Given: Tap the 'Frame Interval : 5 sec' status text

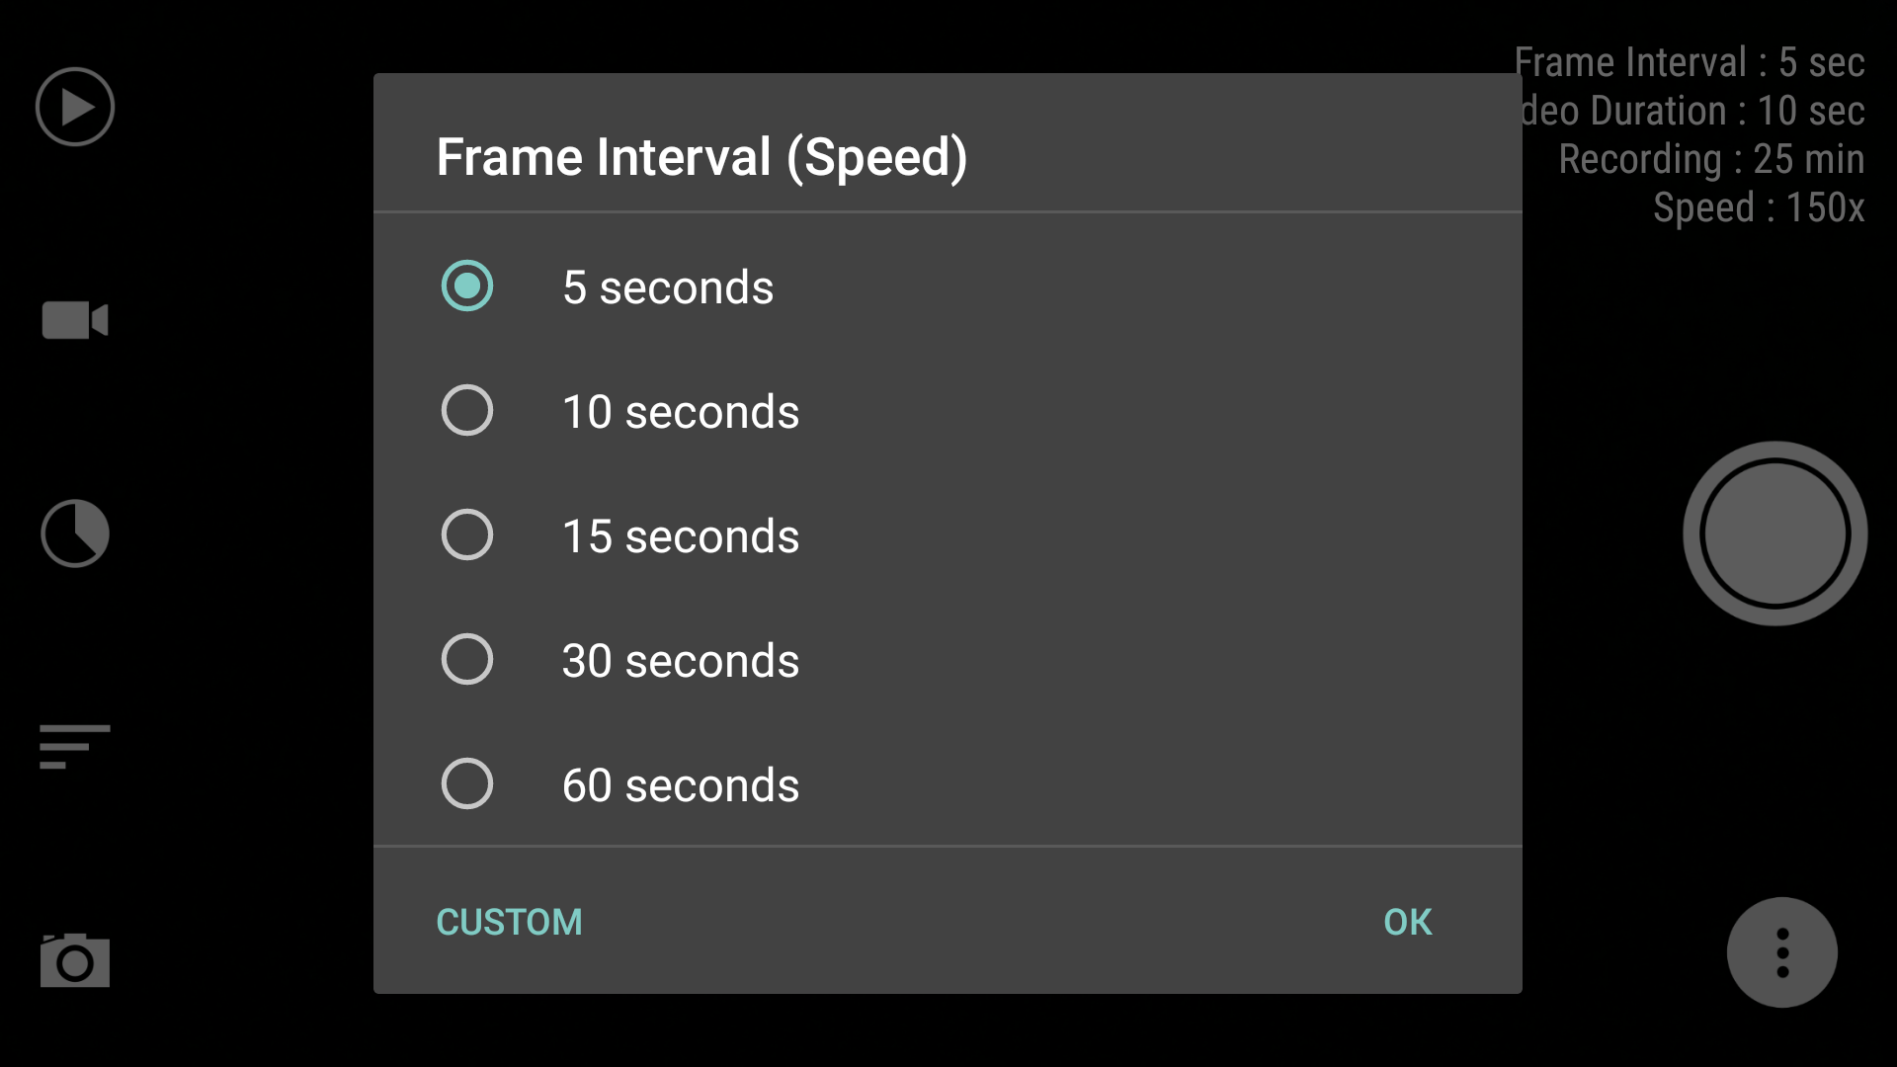Looking at the screenshot, I should click(1690, 62).
